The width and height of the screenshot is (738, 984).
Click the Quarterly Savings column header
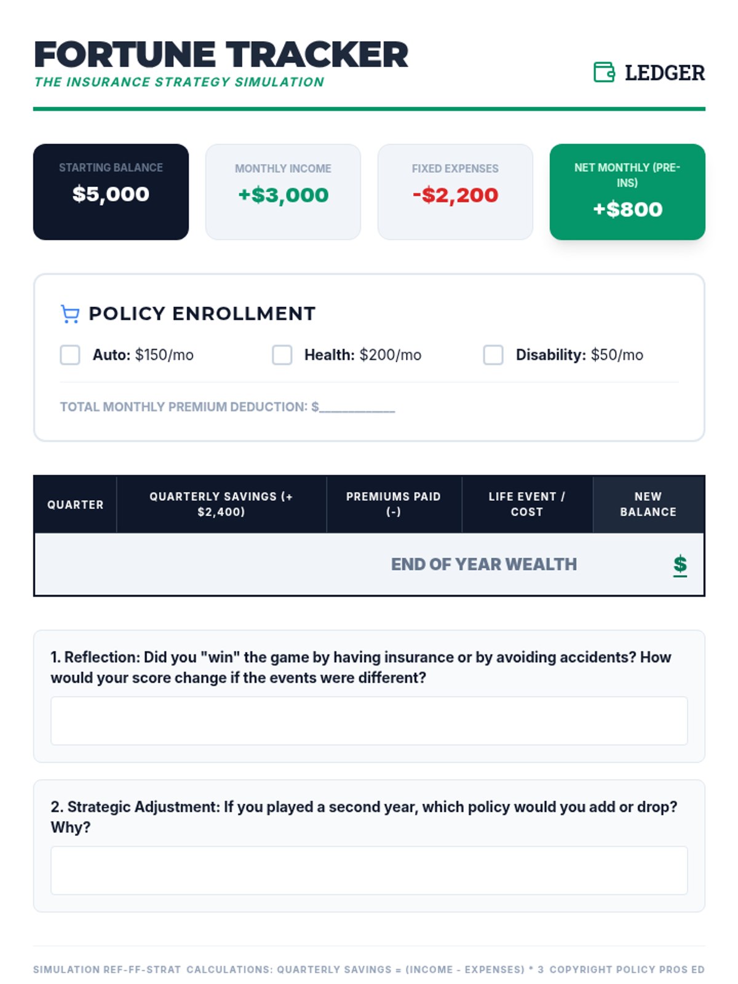[221, 504]
